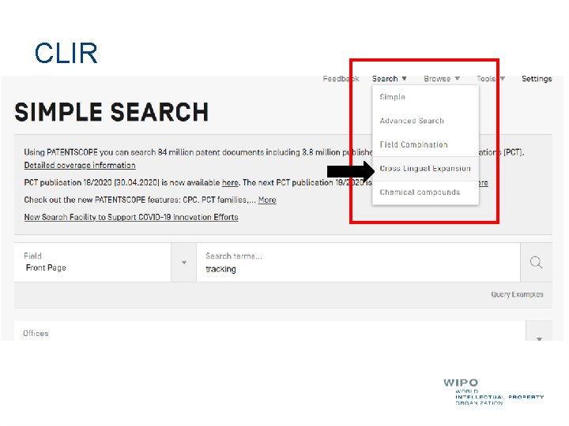
Task: Click the Offices field
Action: pos(269,331)
